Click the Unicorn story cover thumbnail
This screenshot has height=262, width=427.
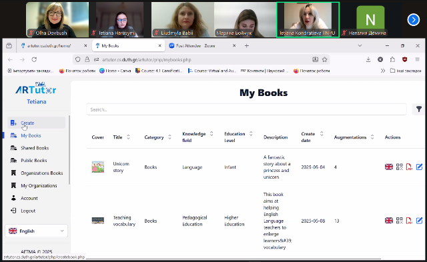98,167
